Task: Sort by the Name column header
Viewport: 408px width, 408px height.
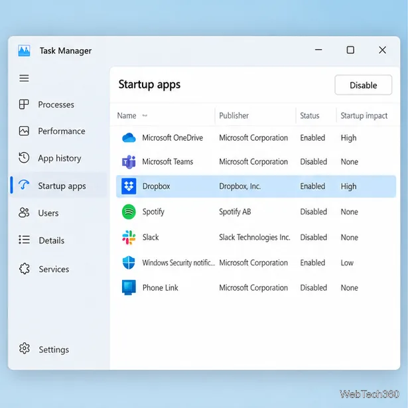Action: tap(127, 115)
